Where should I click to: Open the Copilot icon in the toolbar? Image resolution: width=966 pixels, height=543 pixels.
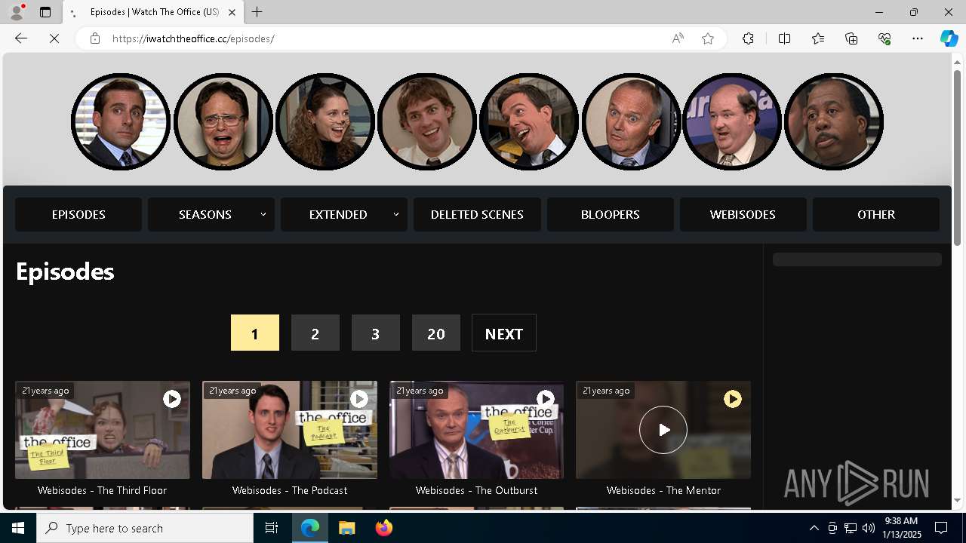[949, 38]
